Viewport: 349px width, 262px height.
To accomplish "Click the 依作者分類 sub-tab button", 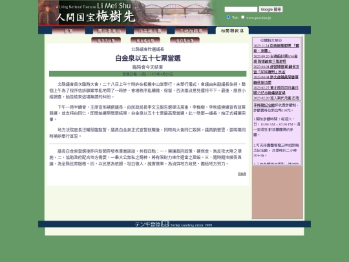I will [x=185, y=40].
